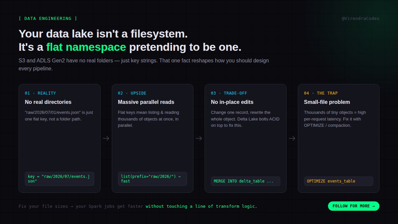Select subtitle starting 'S3 and ADLS Gen2'

point(144,65)
